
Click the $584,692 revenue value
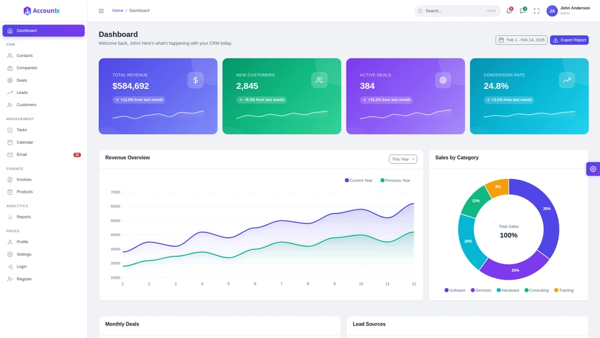click(x=131, y=86)
